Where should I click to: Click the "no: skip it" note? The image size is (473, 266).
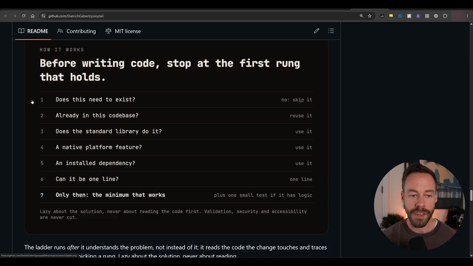[x=297, y=100]
